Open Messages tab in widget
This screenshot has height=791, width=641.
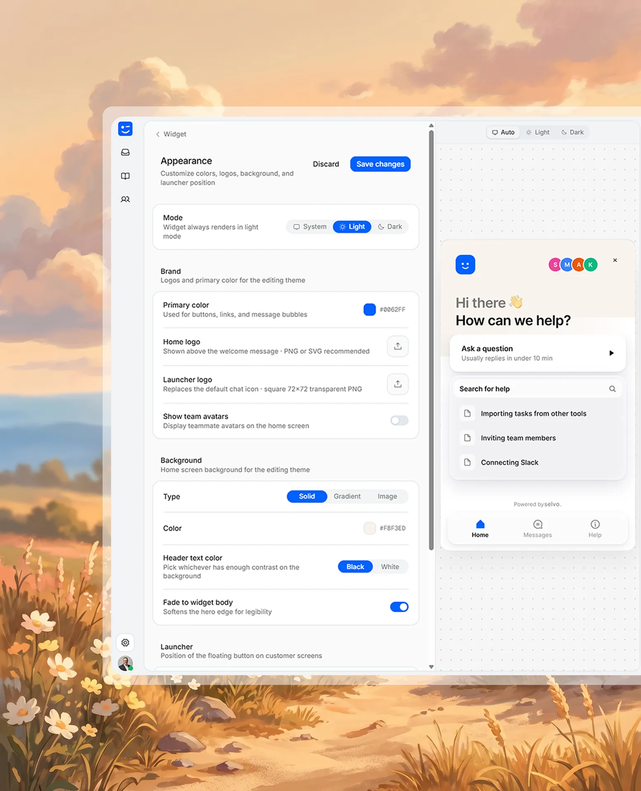537,529
